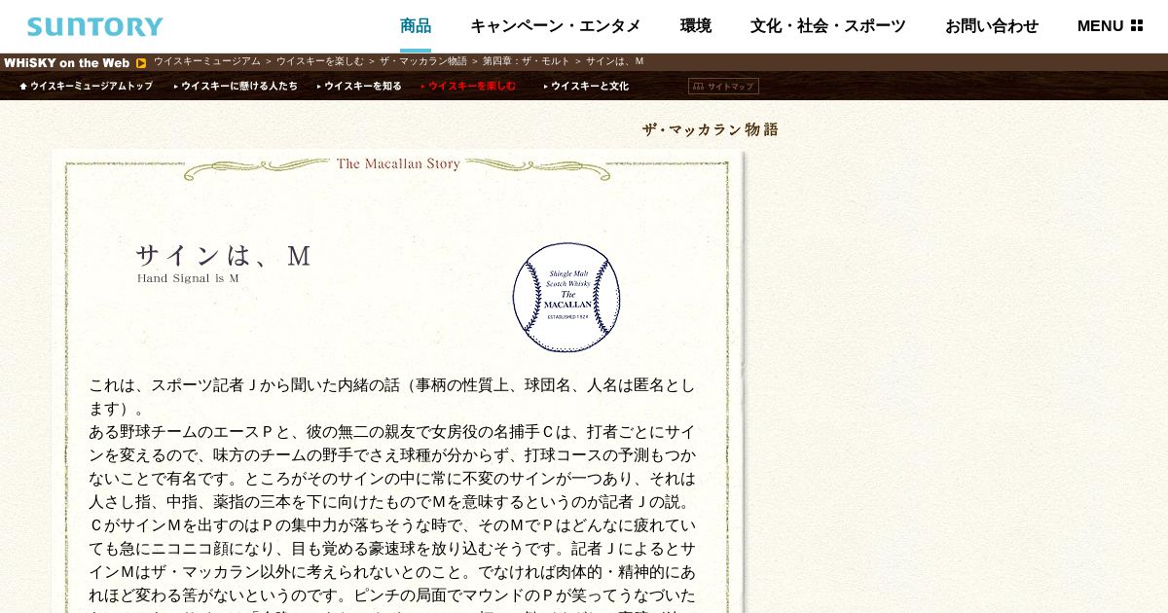Click the ザ・マッカラン物語 heading

[x=711, y=129]
